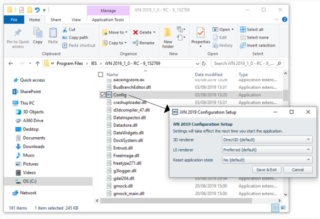Open the Downloads folder in sidebar
320x219 pixels.
coord(30,147)
